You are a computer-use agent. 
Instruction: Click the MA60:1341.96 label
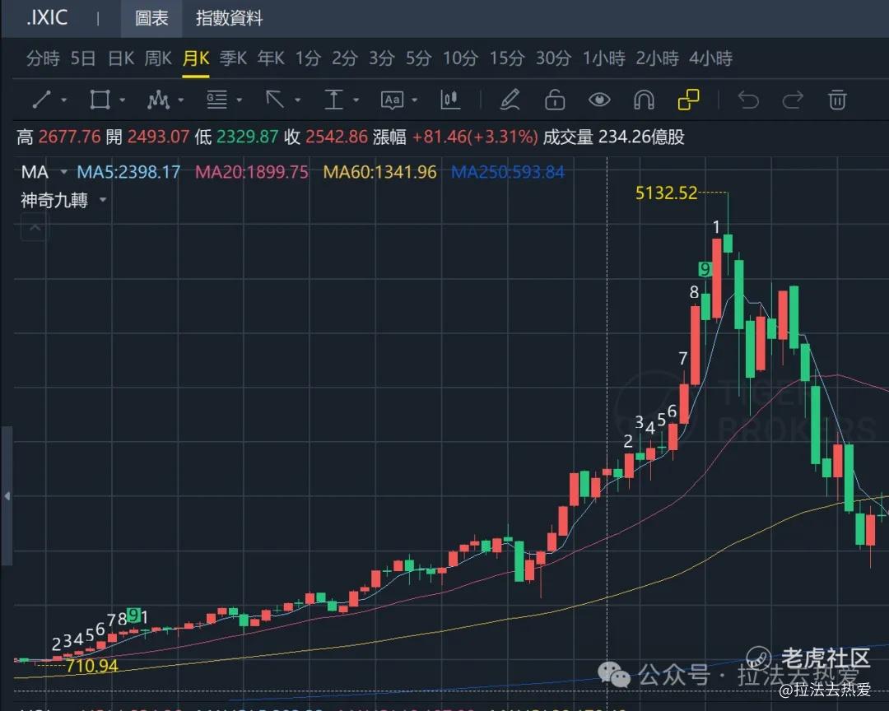point(379,172)
